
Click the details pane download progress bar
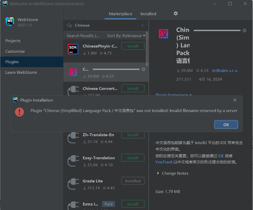point(217,30)
